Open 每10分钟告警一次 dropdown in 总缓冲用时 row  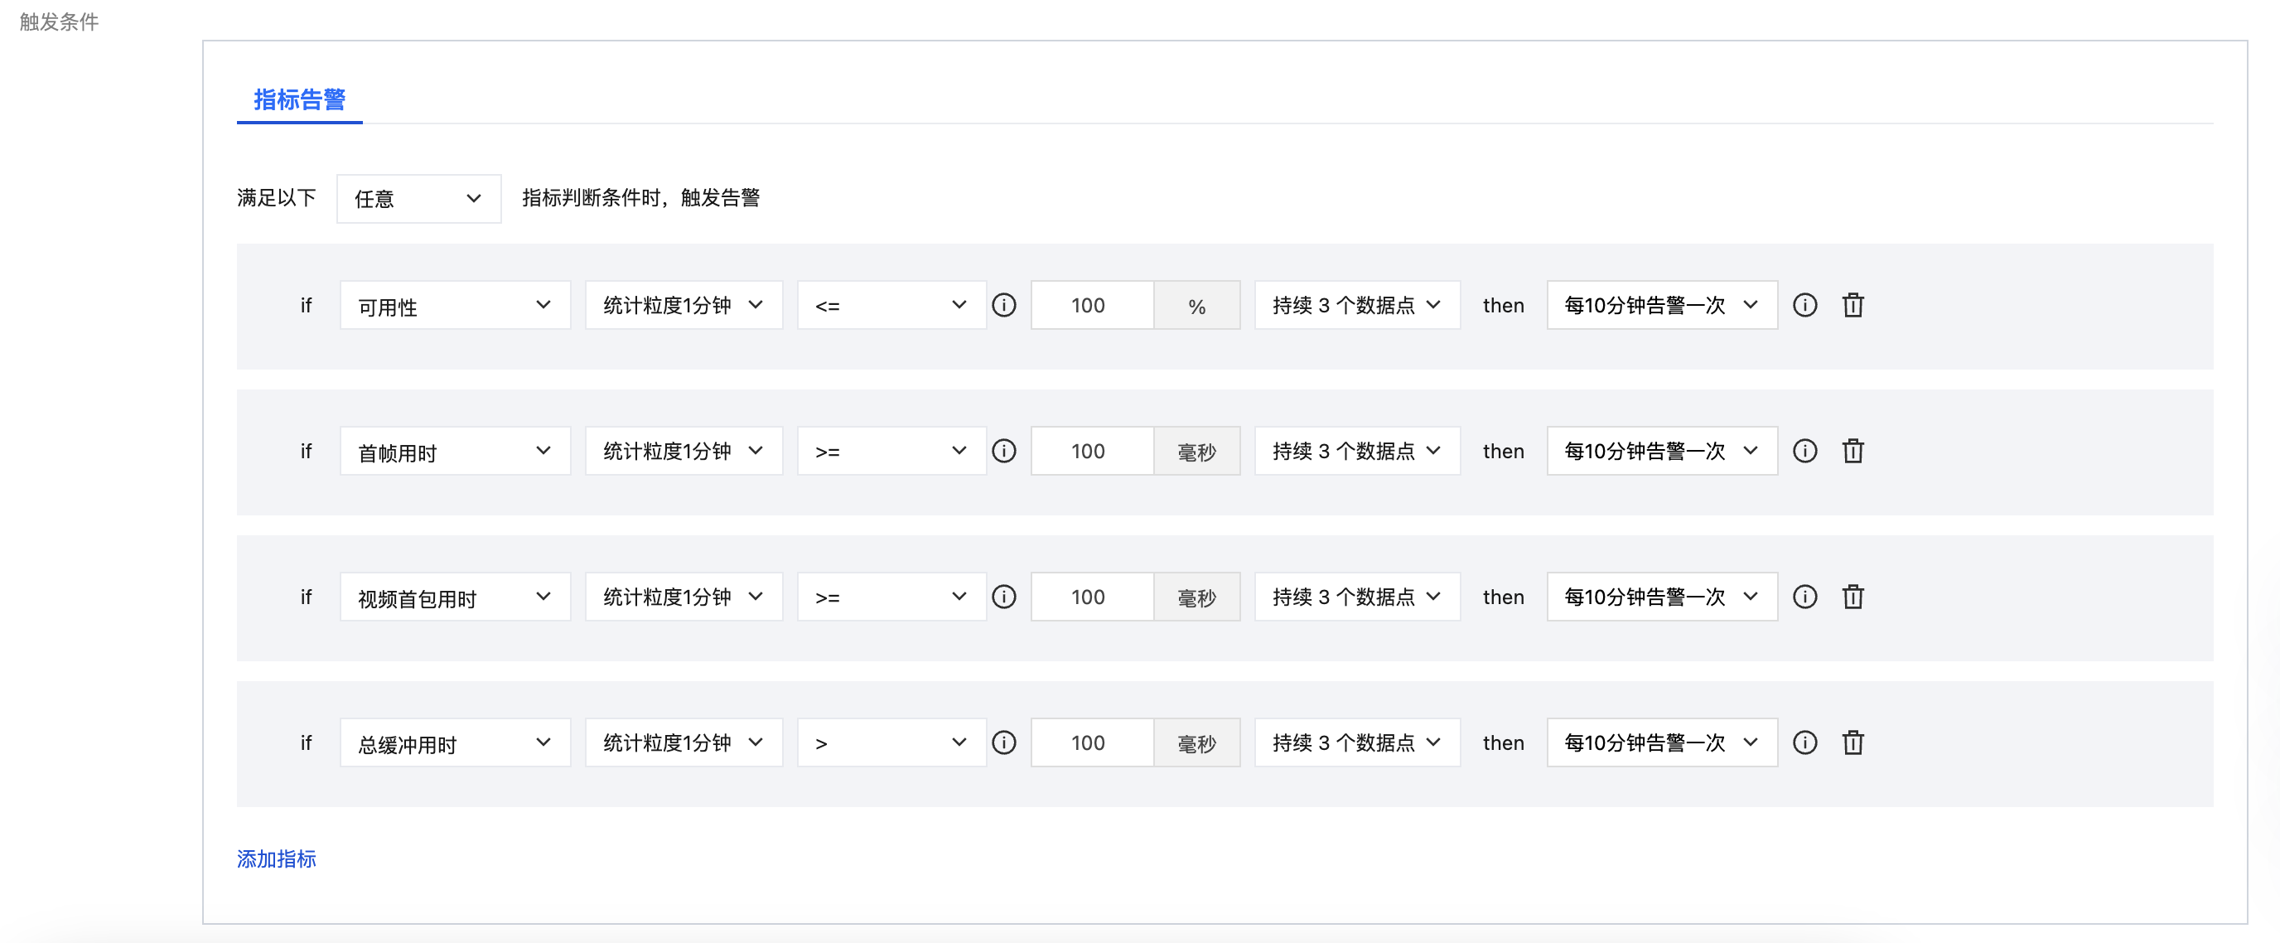click(1662, 743)
